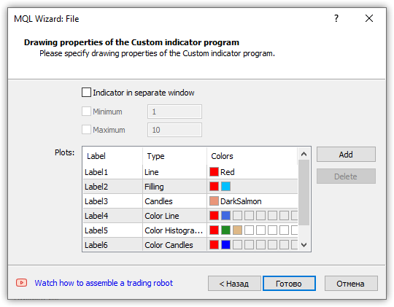Go back with the Назад button
The height and width of the screenshot is (307, 394).
(x=234, y=284)
